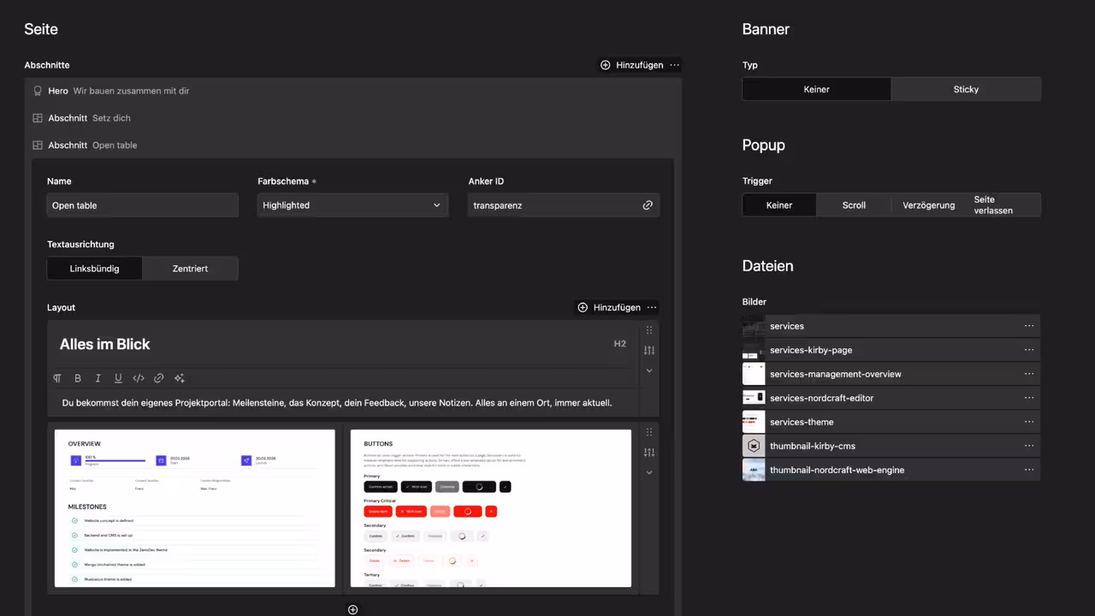This screenshot has width=1095, height=616.
Task: Set popup trigger to Verzögerung
Action: [x=928, y=205]
